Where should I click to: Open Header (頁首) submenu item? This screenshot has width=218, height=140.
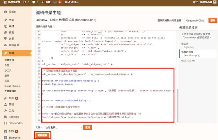pyautogui.click(x=7, y=81)
